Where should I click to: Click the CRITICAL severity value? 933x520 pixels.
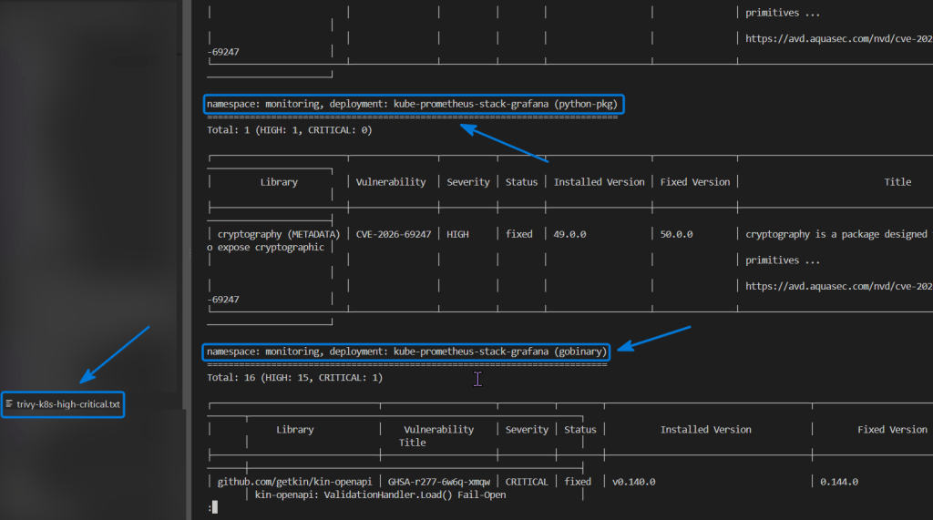coord(527,482)
